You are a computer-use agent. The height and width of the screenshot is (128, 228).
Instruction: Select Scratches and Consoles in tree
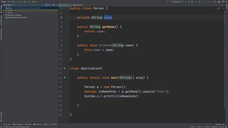pos(16,17)
